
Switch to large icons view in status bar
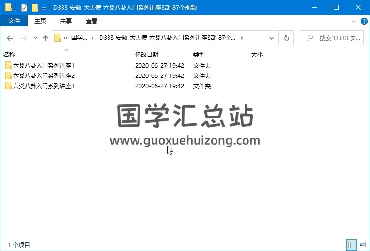(362, 245)
